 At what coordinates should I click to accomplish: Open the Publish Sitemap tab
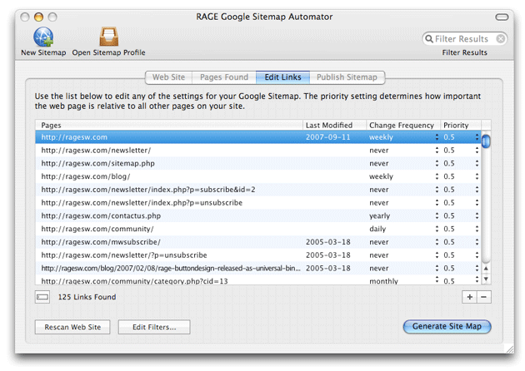(347, 77)
